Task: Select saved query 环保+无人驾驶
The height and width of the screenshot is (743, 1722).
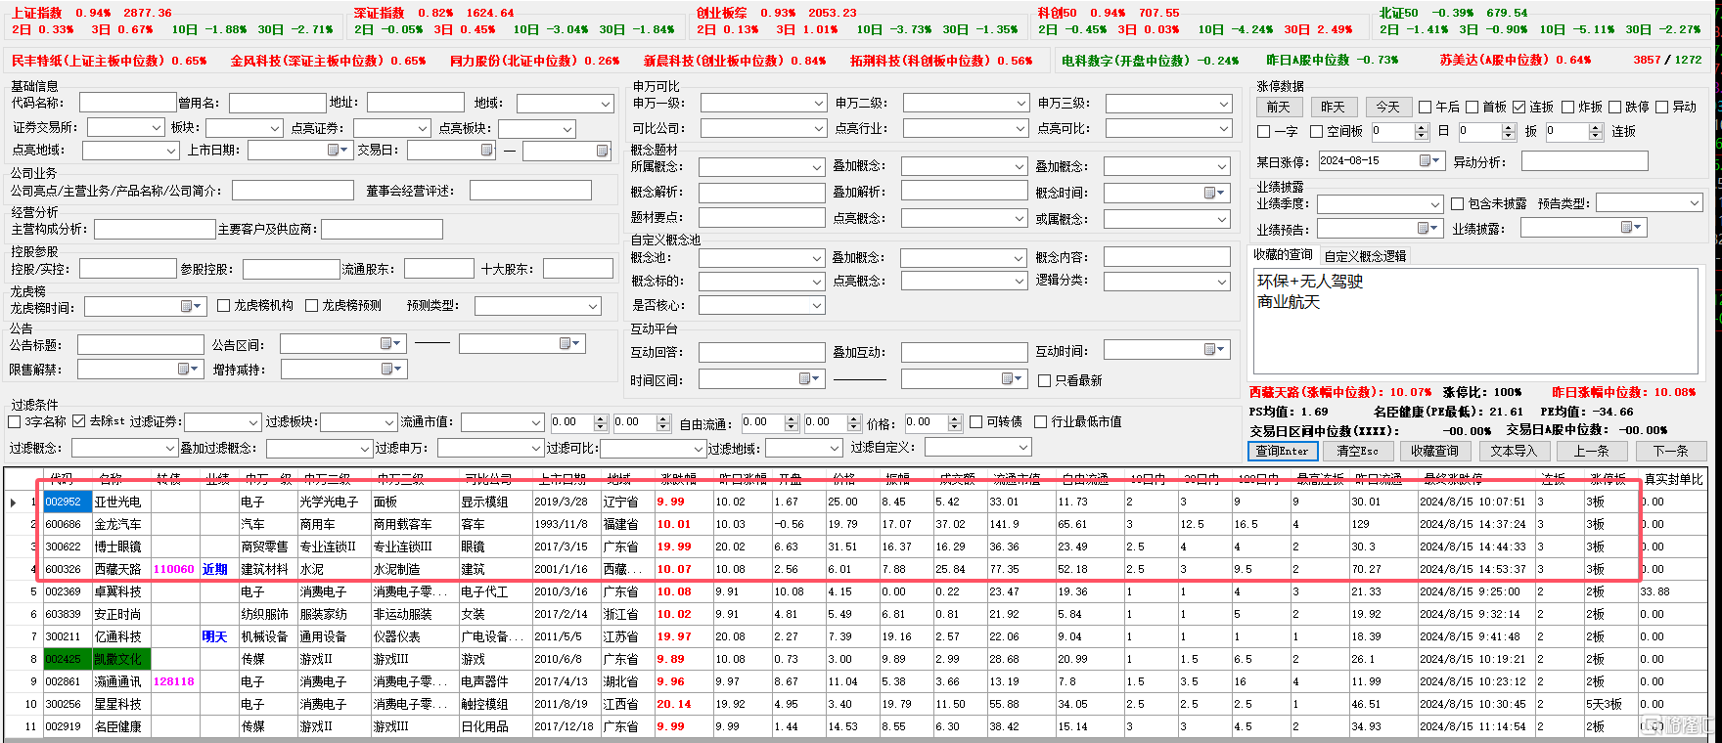Action: [x=1309, y=282]
